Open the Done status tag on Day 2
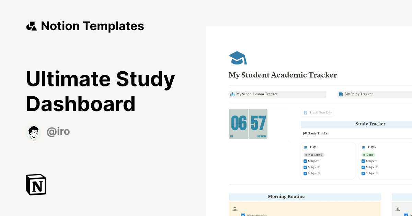 368,155
